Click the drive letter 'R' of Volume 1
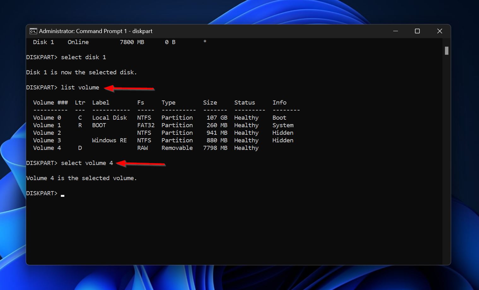 (x=80, y=125)
